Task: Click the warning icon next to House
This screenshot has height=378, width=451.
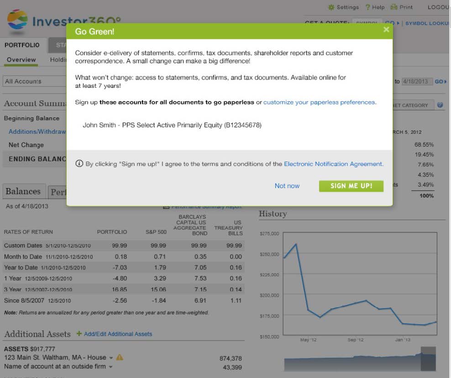Action: pyautogui.click(x=120, y=357)
